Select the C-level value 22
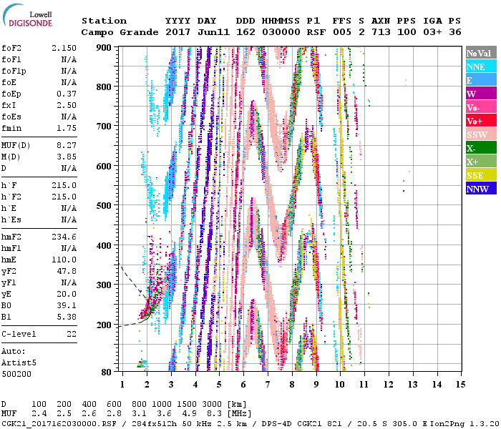Viewport: 501px width, 429px height. [x=71, y=334]
